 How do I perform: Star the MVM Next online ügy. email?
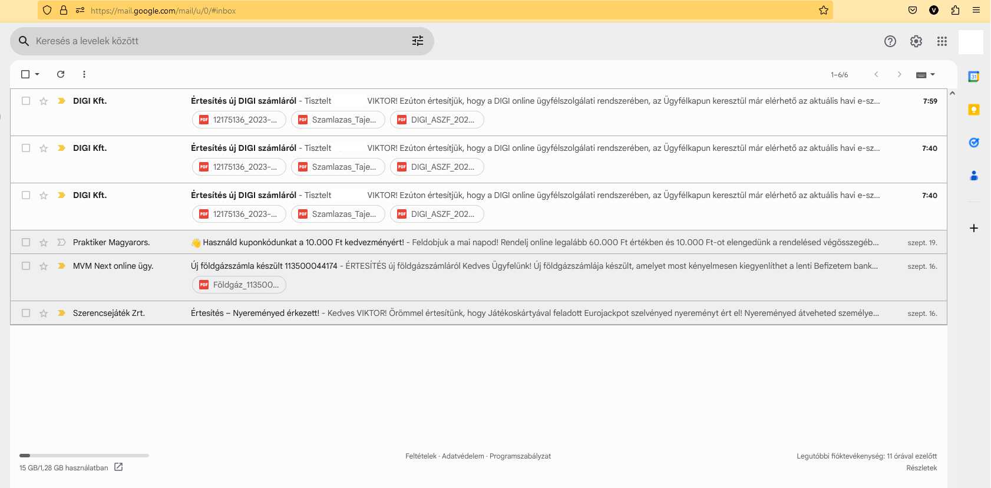44,266
